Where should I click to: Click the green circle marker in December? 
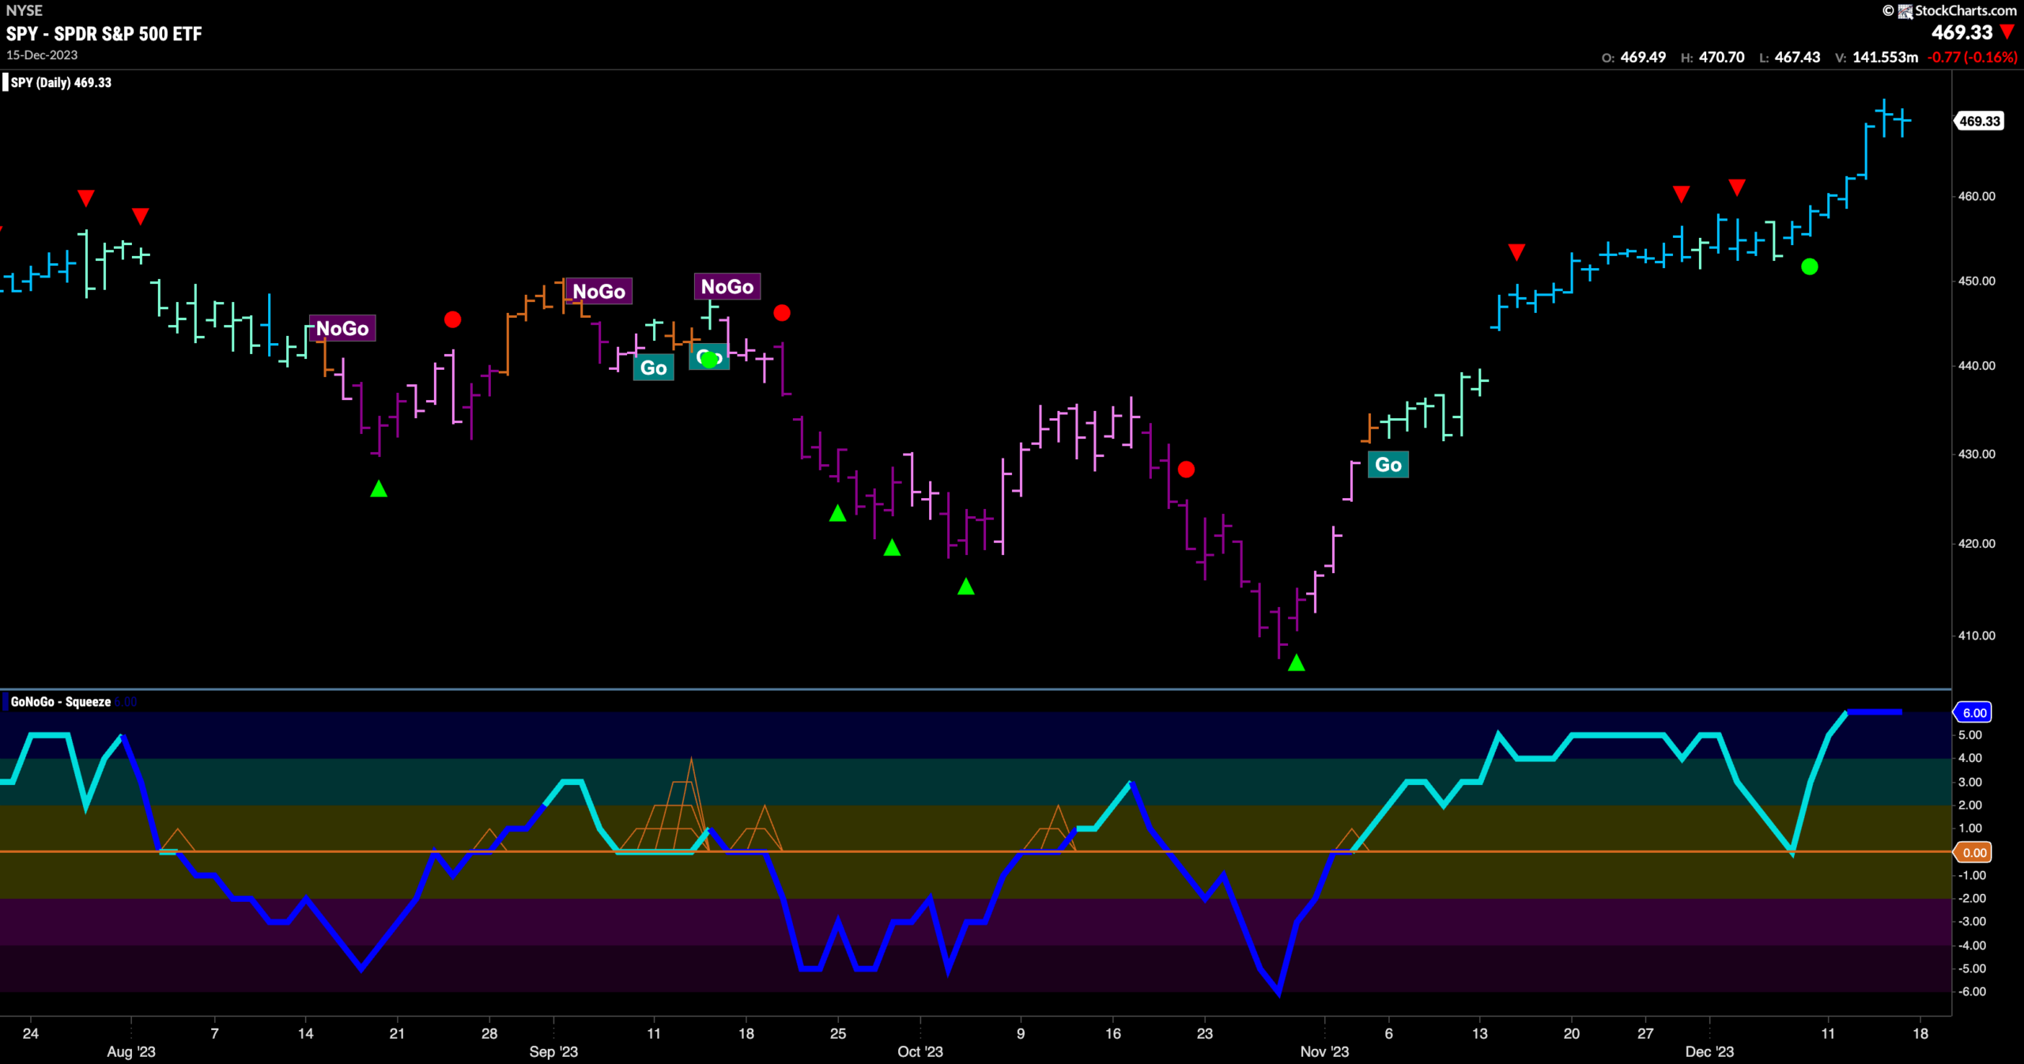point(1809,267)
